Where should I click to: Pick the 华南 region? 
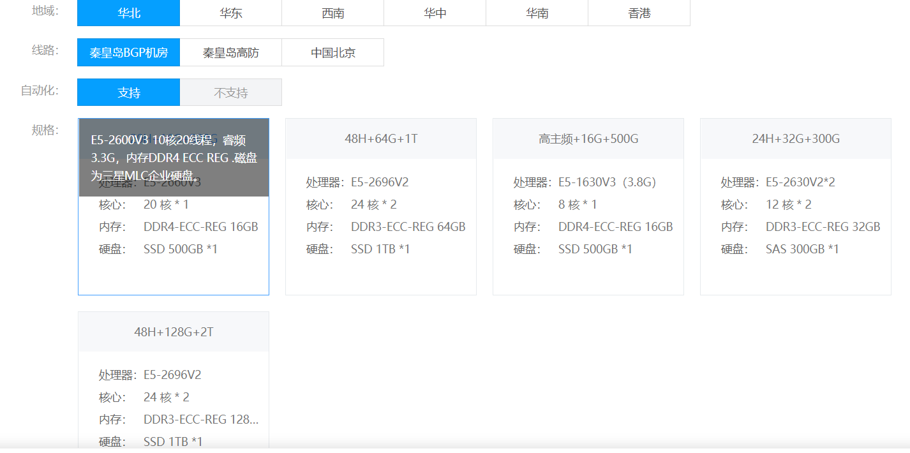tap(537, 13)
